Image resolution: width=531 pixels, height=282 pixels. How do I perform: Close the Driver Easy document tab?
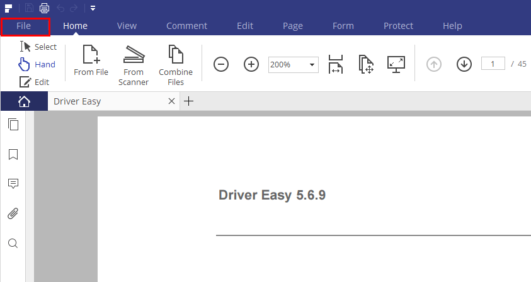tap(172, 101)
